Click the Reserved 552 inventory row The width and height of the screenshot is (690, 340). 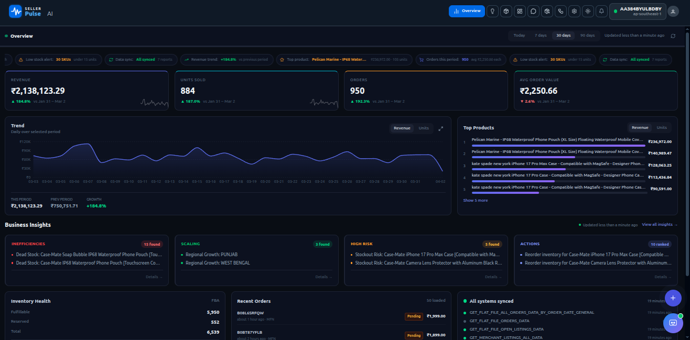[115, 322]
